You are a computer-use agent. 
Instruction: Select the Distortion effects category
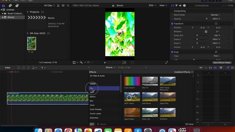click(94, 118)
